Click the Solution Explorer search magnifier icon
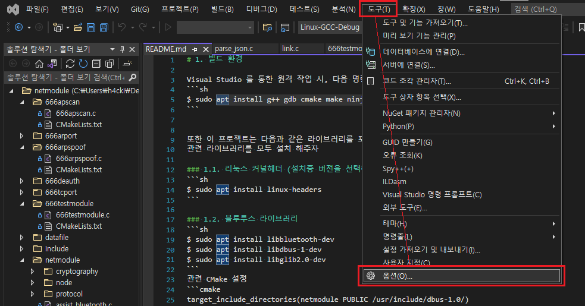 tap(133, 77)
